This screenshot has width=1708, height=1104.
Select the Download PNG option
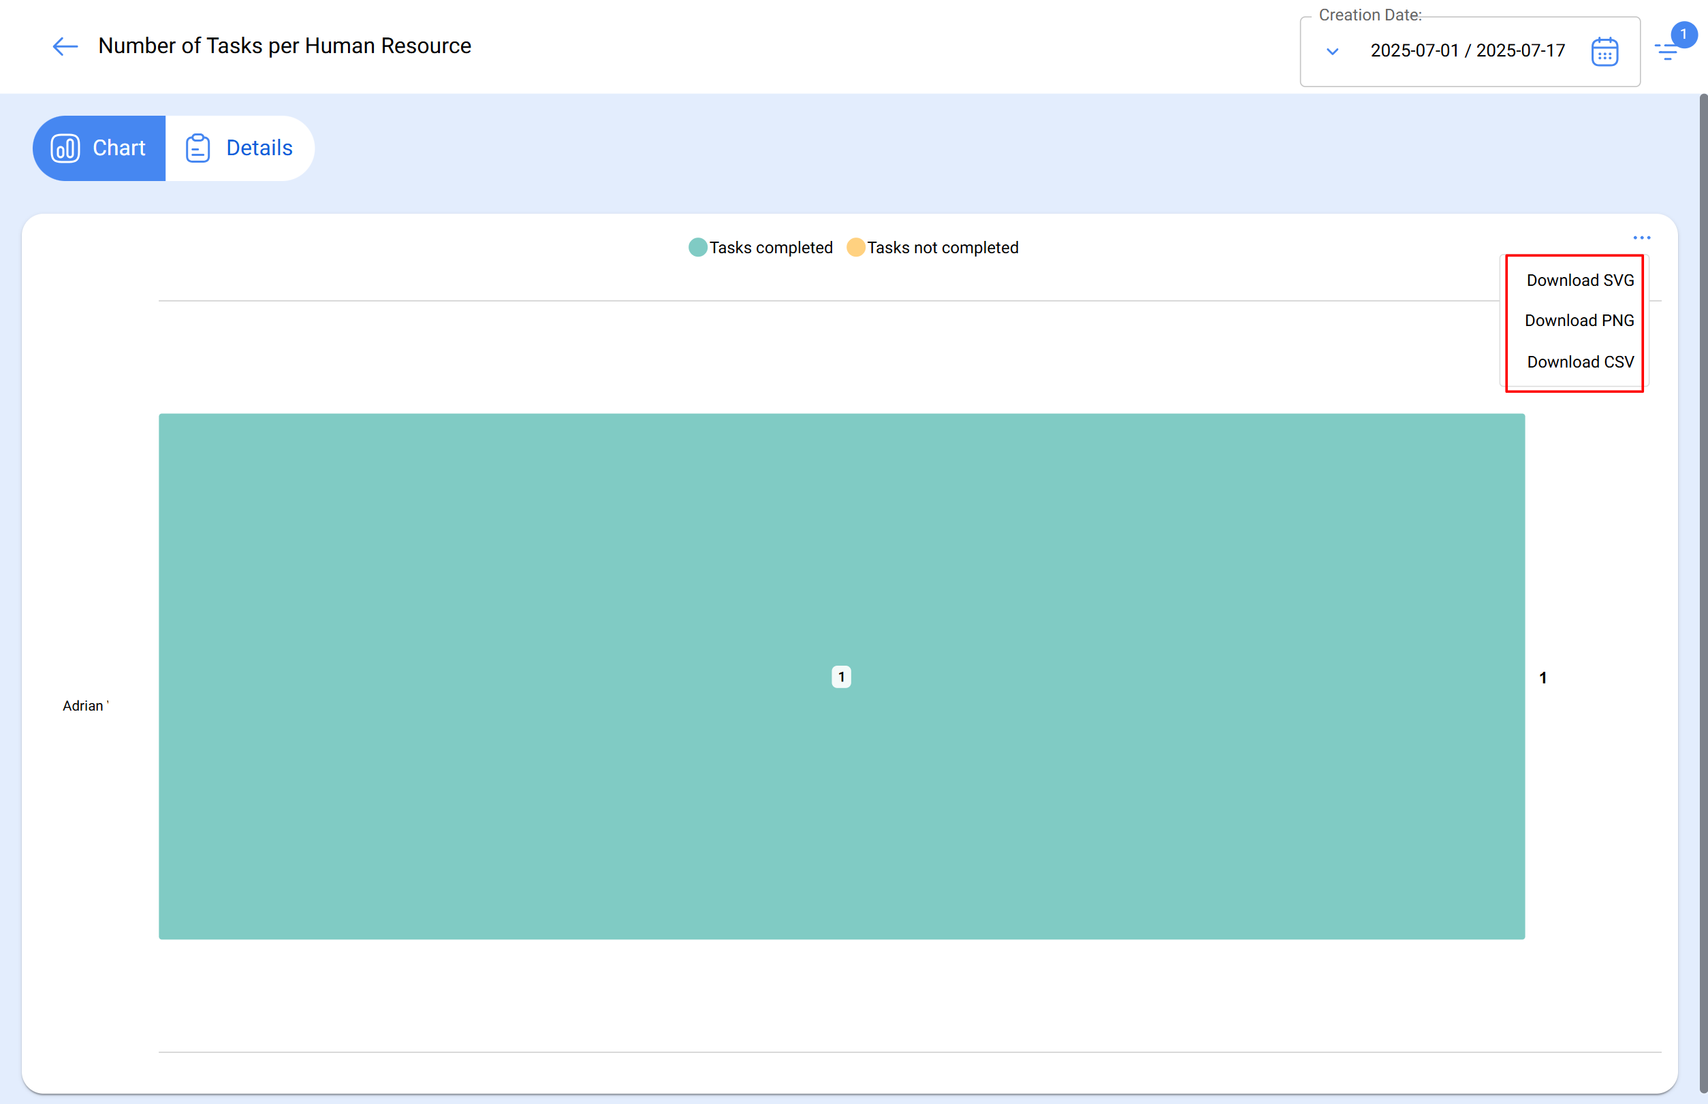point(1579,321)
